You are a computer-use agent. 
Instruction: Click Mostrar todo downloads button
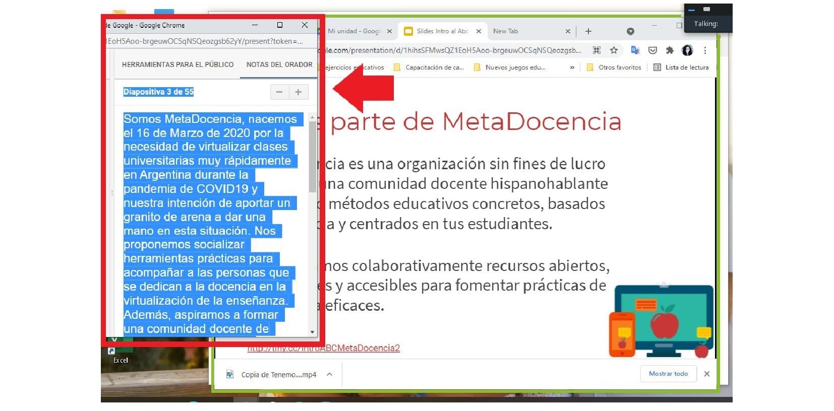pyautogui.click(x=669, y=374)
